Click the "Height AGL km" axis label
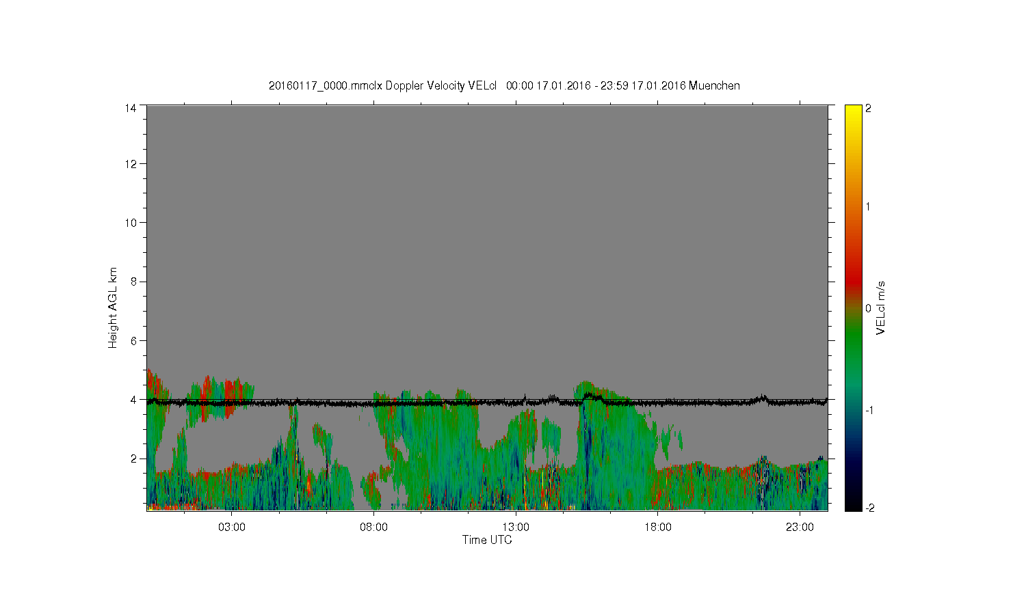This screenshot has height=615, width=1026. pos(113,307)
